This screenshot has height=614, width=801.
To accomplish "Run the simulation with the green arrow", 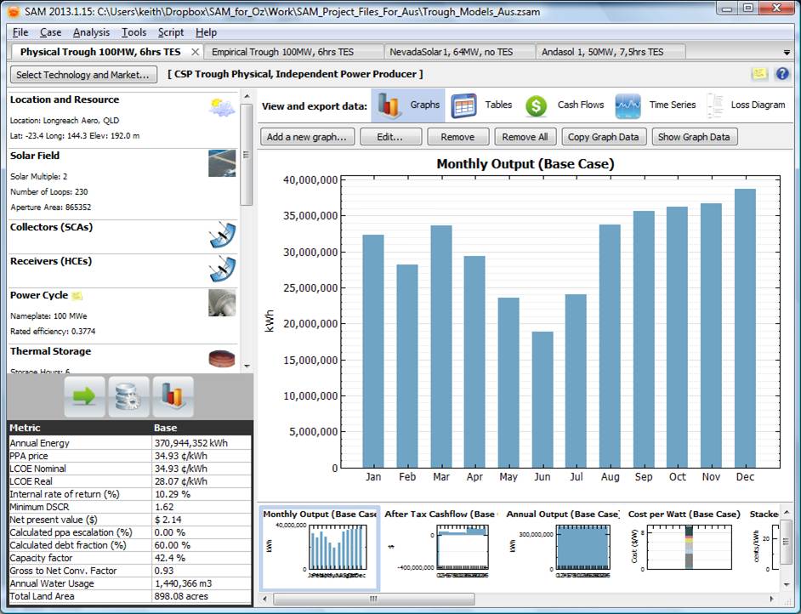I will pyautogui.click(x=84, y=396).
